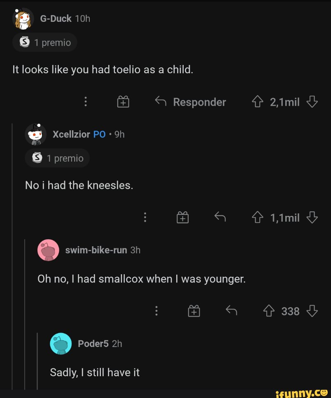Upvote Xcellzior's kneesles comment
Viewport: 331px width, 398px height.
tap(257, 218)
